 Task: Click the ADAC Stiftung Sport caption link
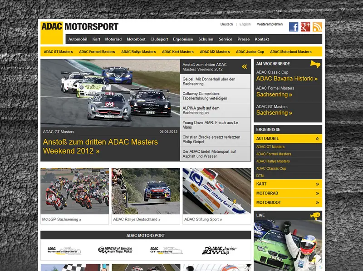(x=203, y=219)
